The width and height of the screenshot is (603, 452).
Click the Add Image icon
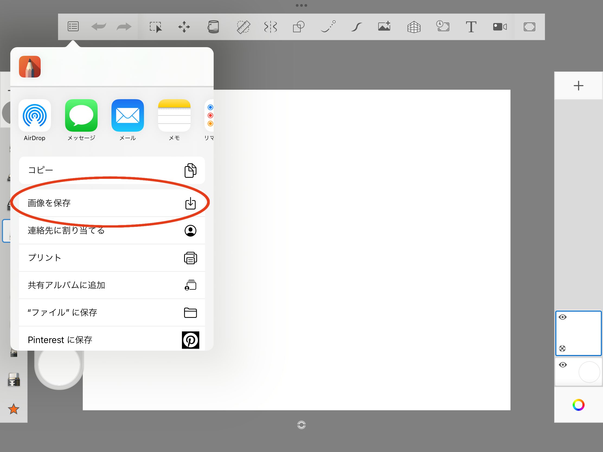(384, 27)
